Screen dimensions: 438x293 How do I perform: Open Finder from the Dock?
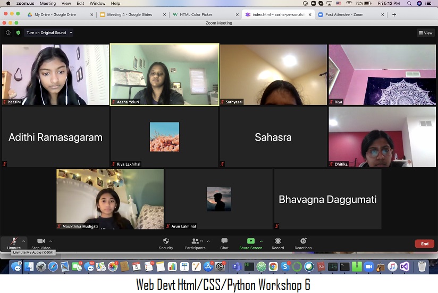point(16,266)
